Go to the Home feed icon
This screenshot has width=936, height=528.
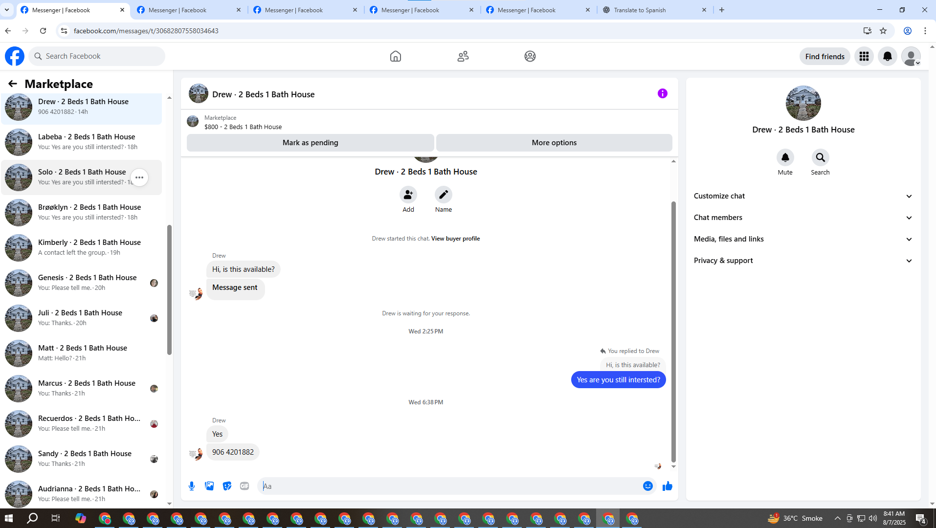pyautogui.click(x=396, y=56)
